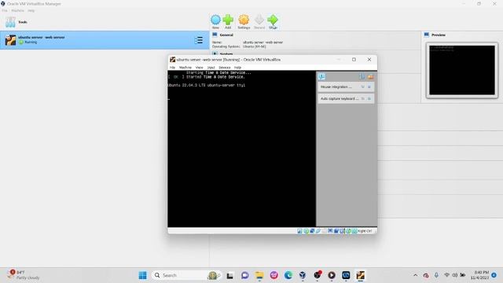Open VirtualBox cube icon on taskbar
The image size is (503, 283).
(303, 275)
